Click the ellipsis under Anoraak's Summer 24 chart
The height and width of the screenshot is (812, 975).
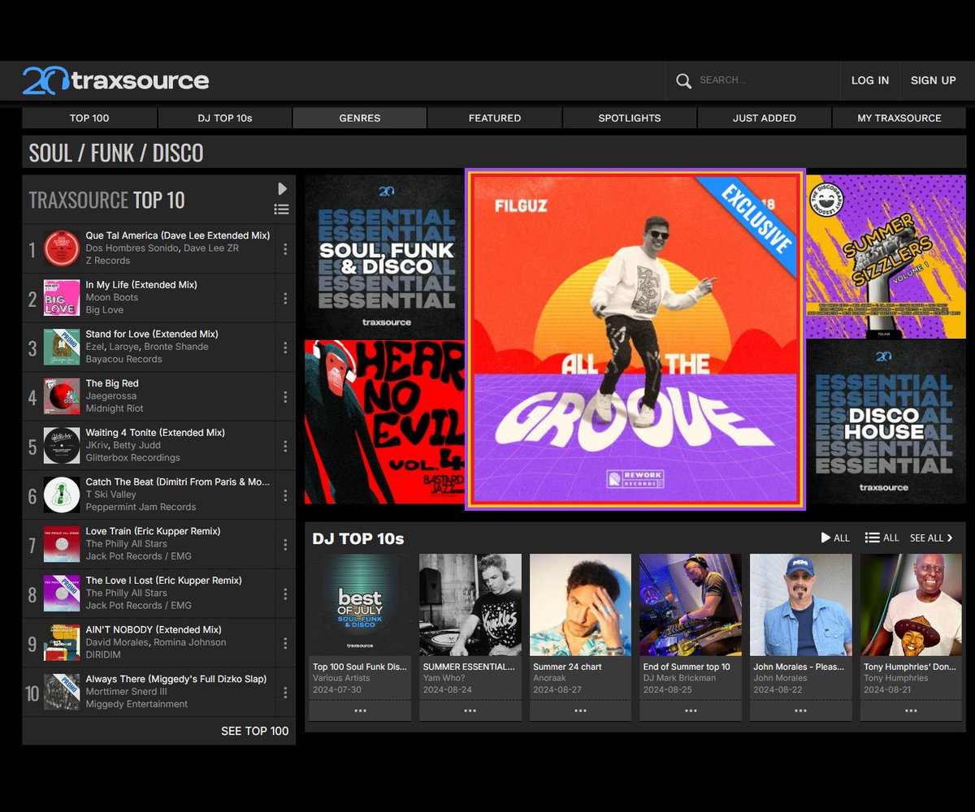point(580,710)
